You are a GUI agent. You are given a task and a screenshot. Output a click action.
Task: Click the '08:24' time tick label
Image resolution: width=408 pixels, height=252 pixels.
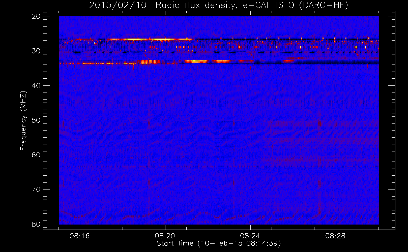click(250, 236)
